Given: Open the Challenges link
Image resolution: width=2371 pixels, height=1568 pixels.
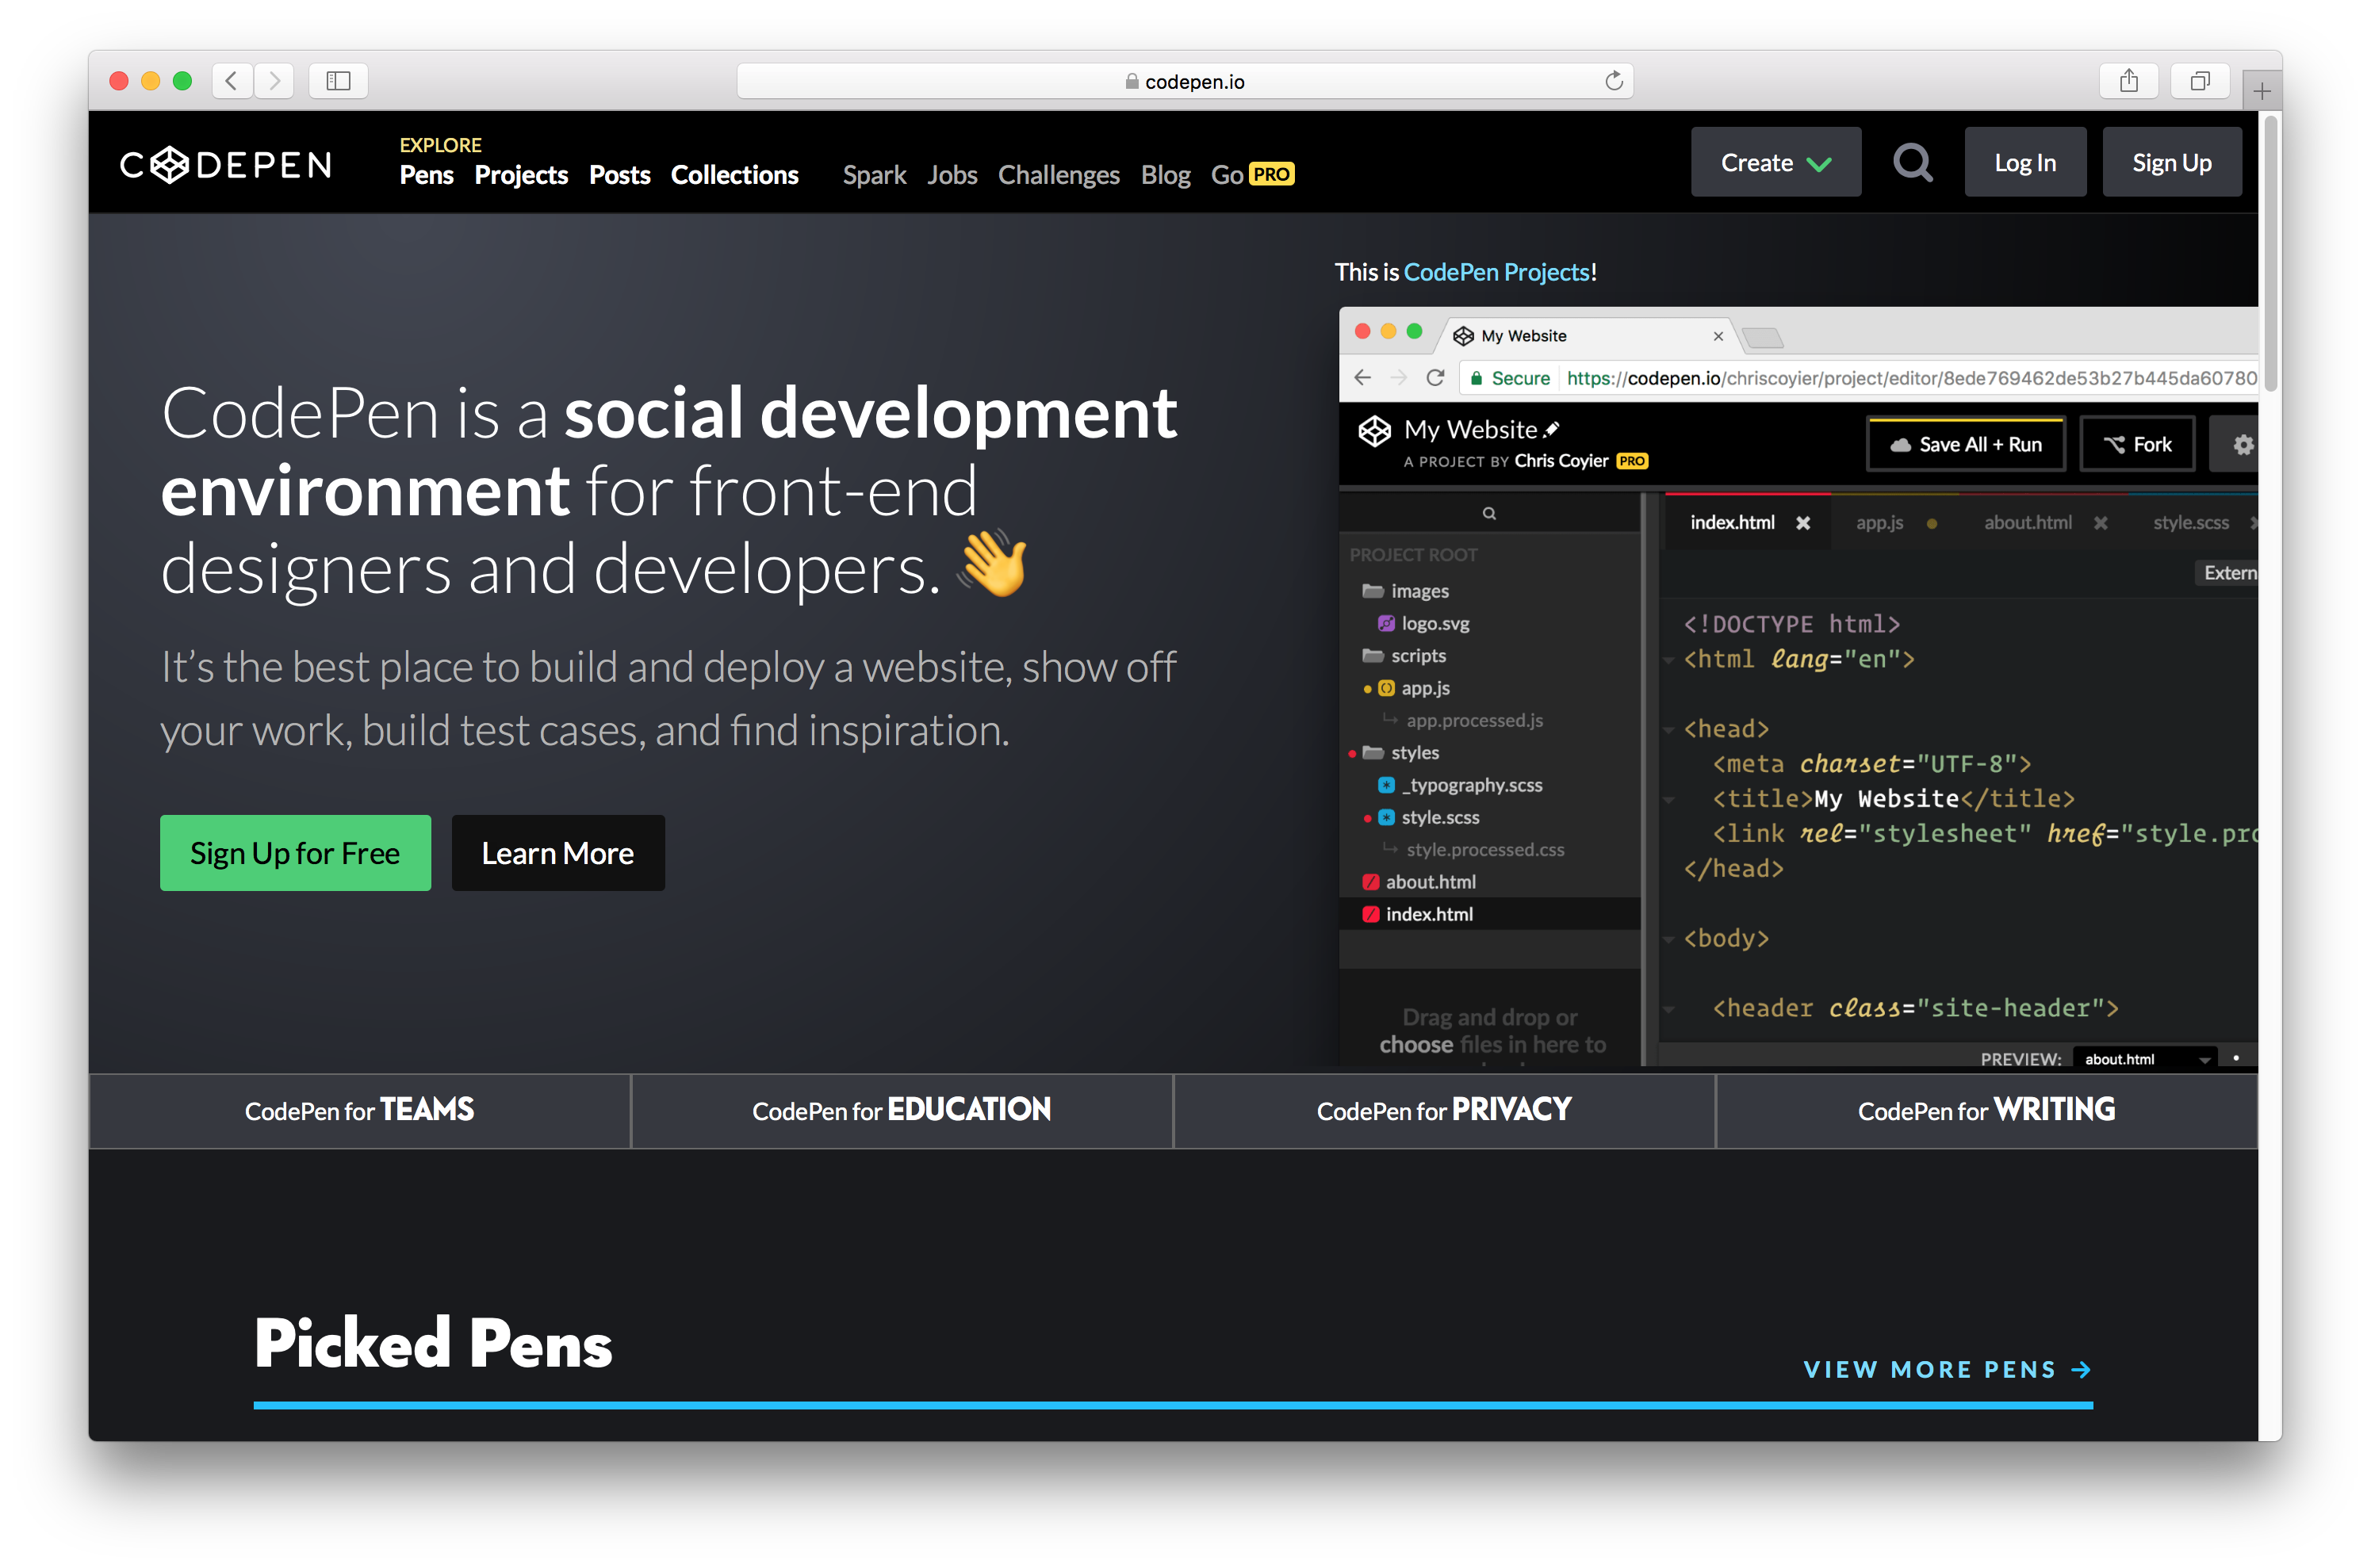Looking at the screenshot, I should 1059,175.
